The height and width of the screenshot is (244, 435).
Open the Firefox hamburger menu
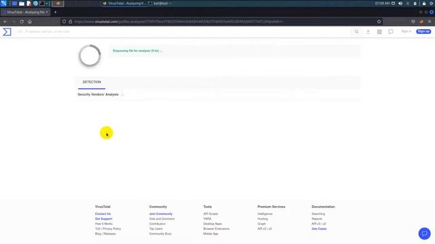click(430, 22)
